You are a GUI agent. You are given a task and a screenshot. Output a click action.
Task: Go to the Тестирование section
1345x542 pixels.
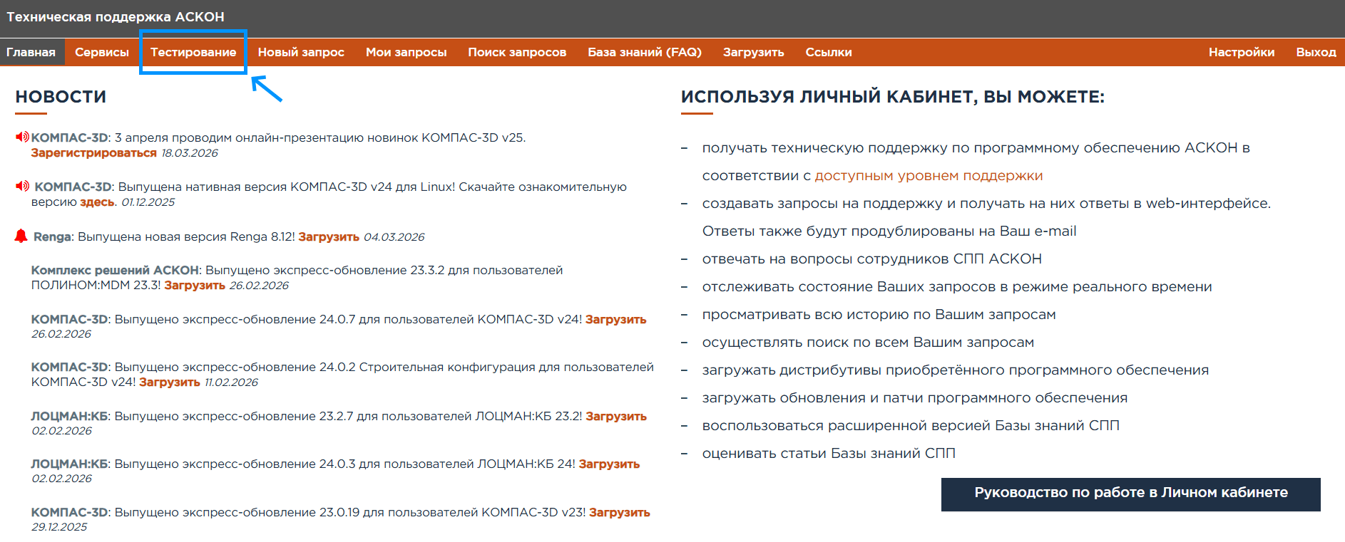[x=193, y=52]
